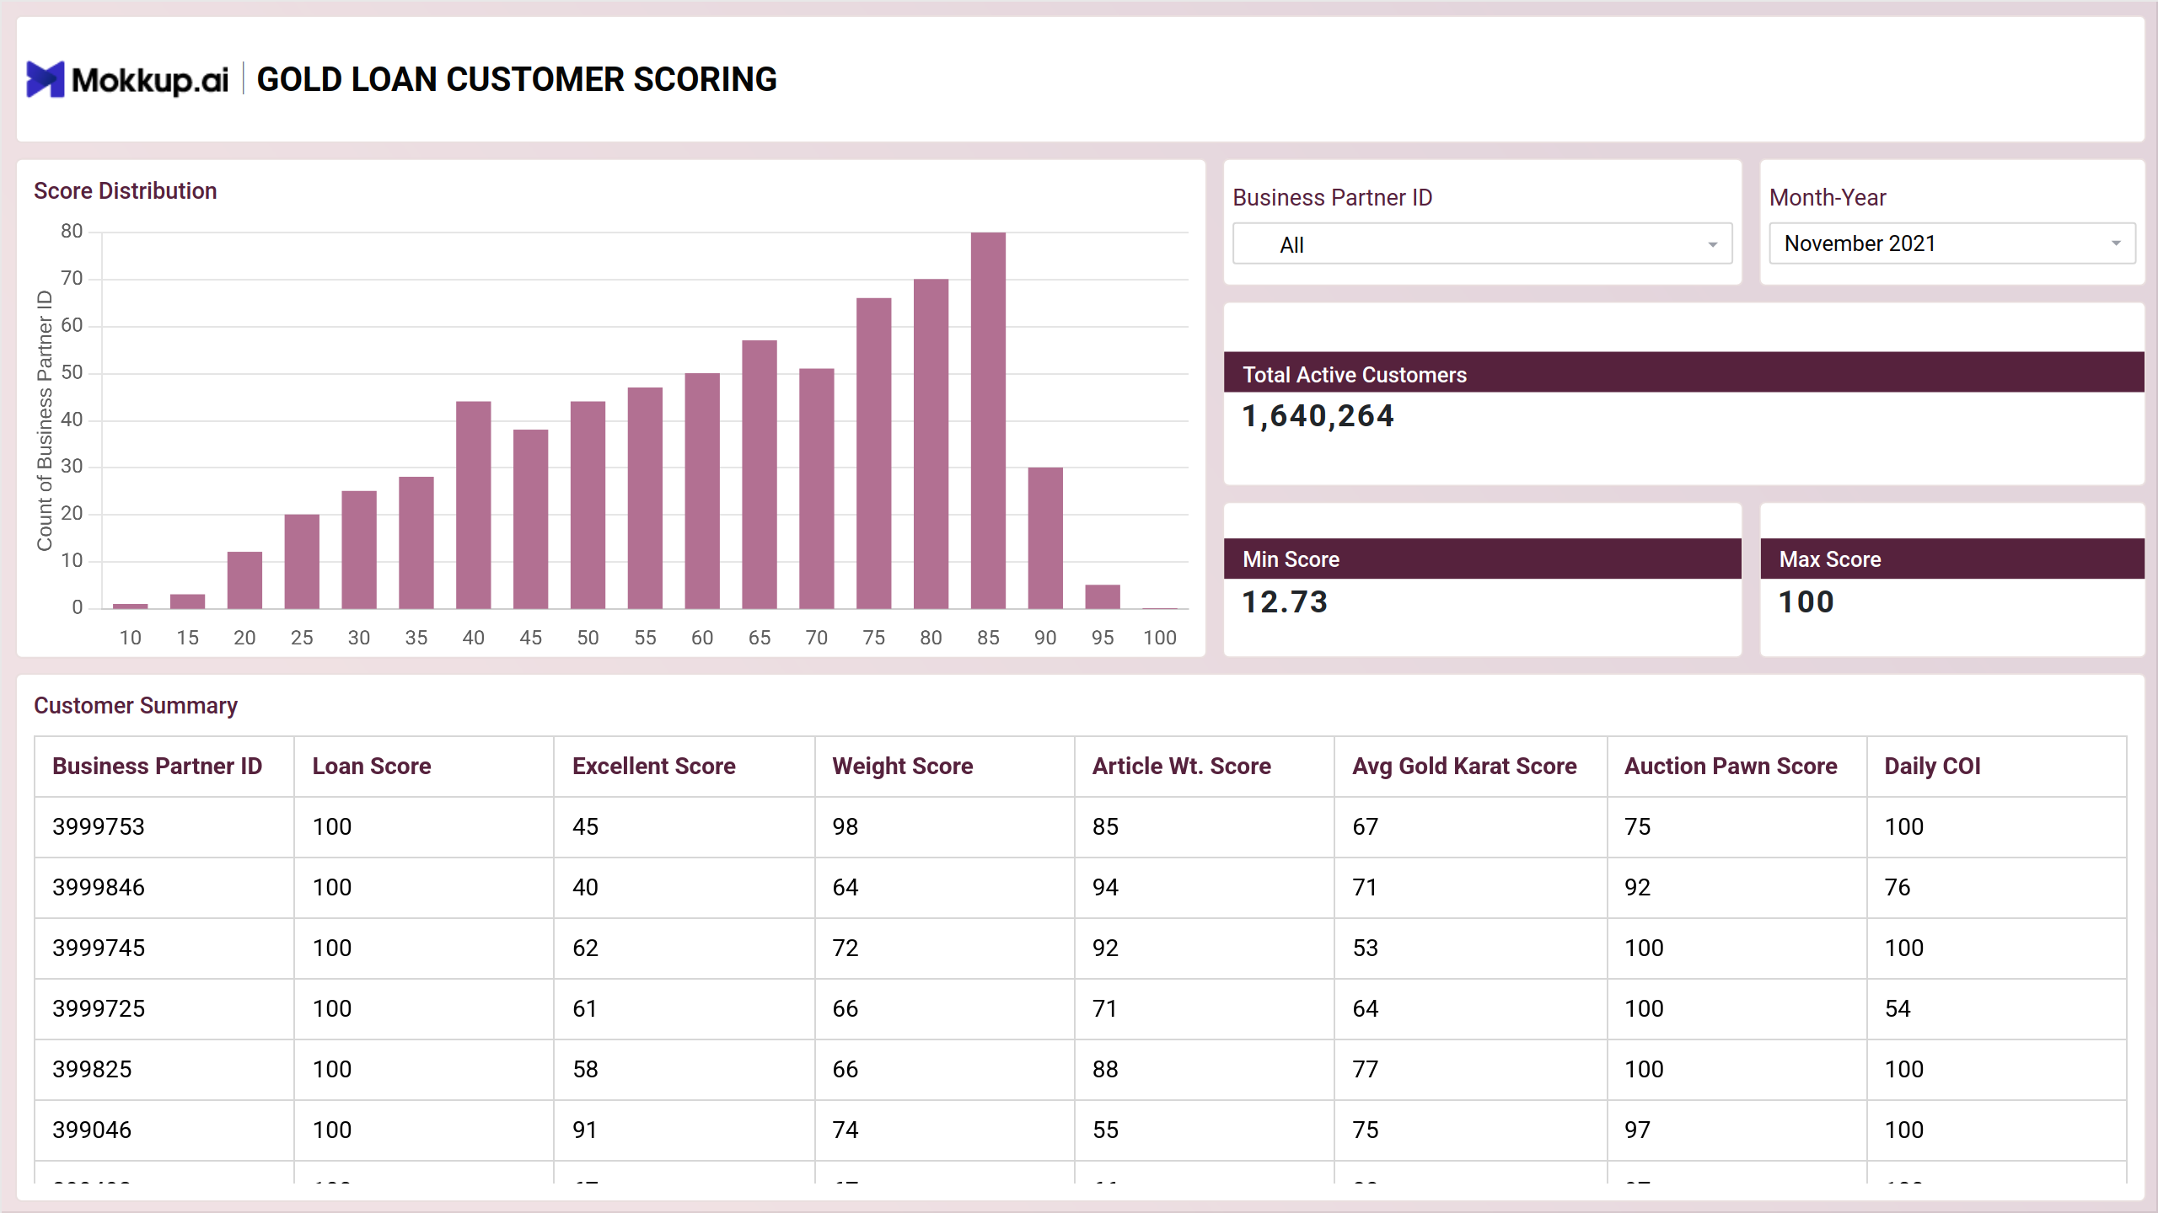This screenshot has width=2158, height=1213.
Task: Click the Month-Year dropdown arrow
Action: coord(2115,243)
